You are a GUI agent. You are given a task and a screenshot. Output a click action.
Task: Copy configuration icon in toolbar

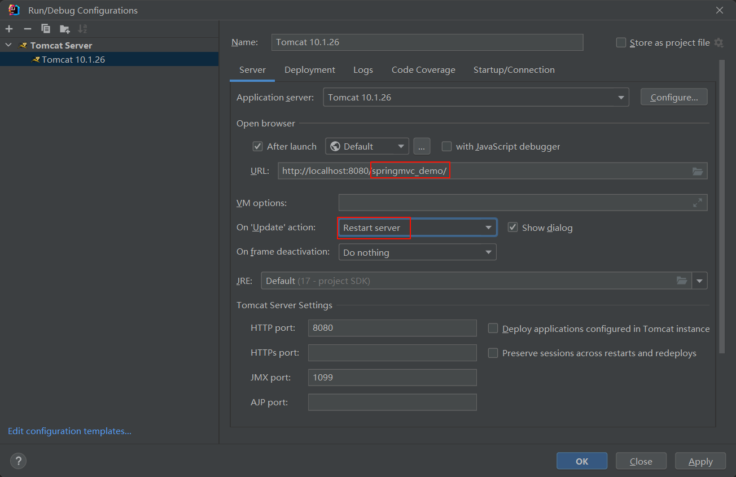(46, 29)
